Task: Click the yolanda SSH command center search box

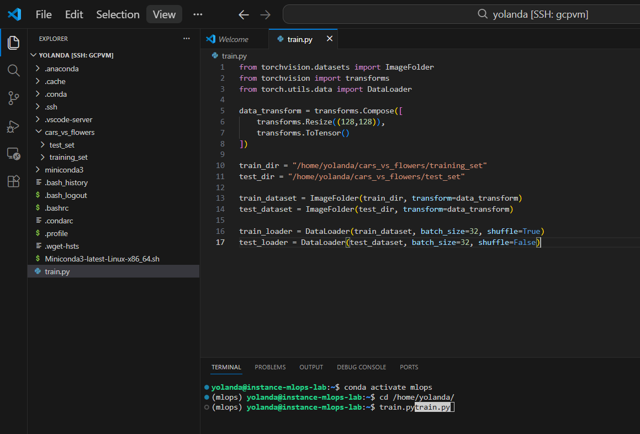Action: pyautogui.click(x=461, y=15)
